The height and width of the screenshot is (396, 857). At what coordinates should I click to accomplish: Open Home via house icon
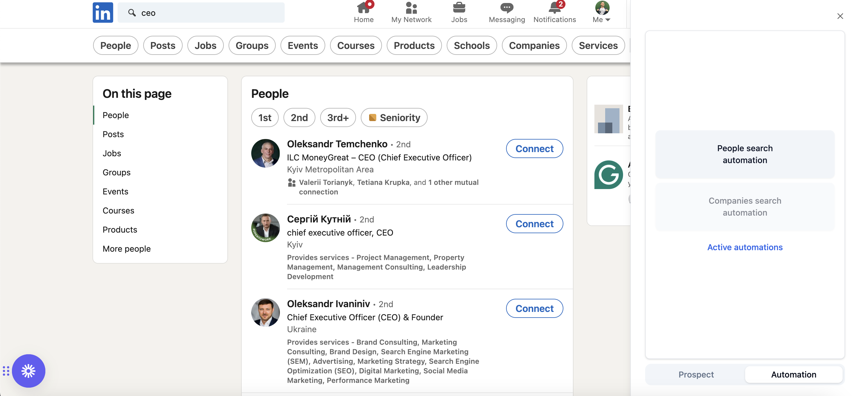(x=363, y=8)
